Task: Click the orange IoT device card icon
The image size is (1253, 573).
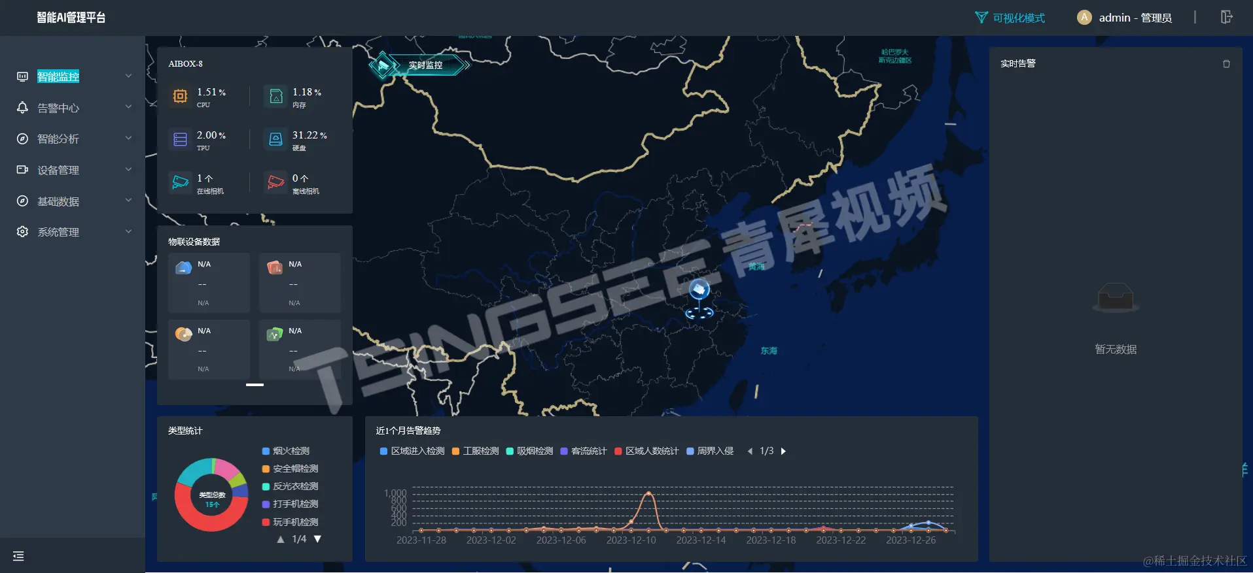Action: point(184,334)
